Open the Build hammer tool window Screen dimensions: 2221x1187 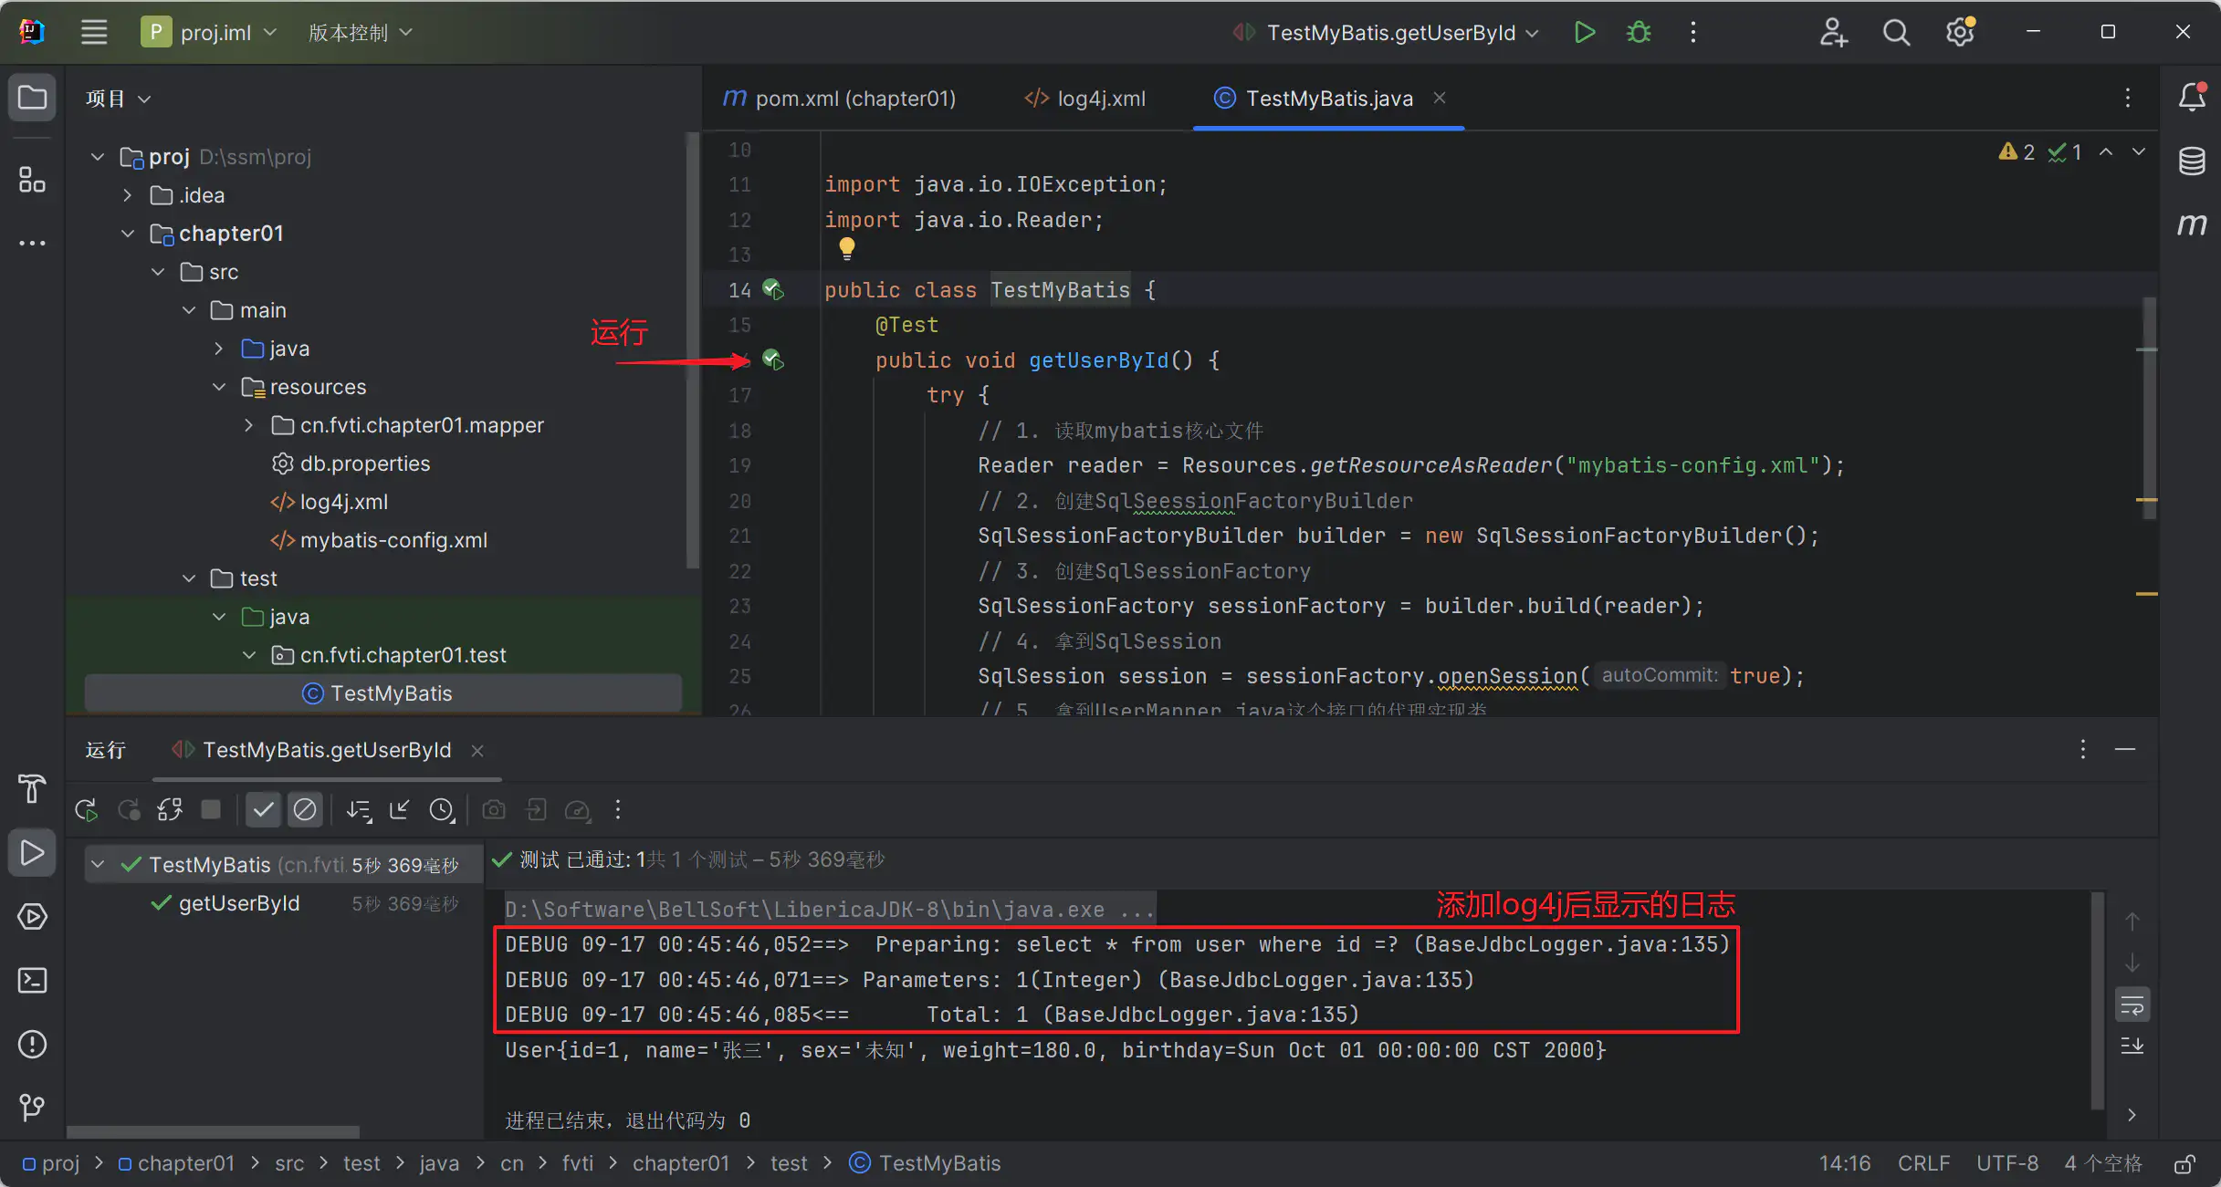[32, 788]
